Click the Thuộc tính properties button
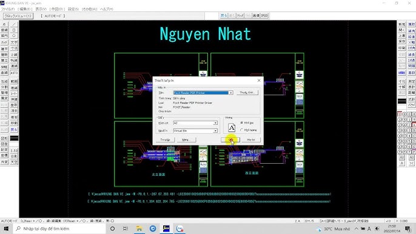 click(x=247, y=93)
